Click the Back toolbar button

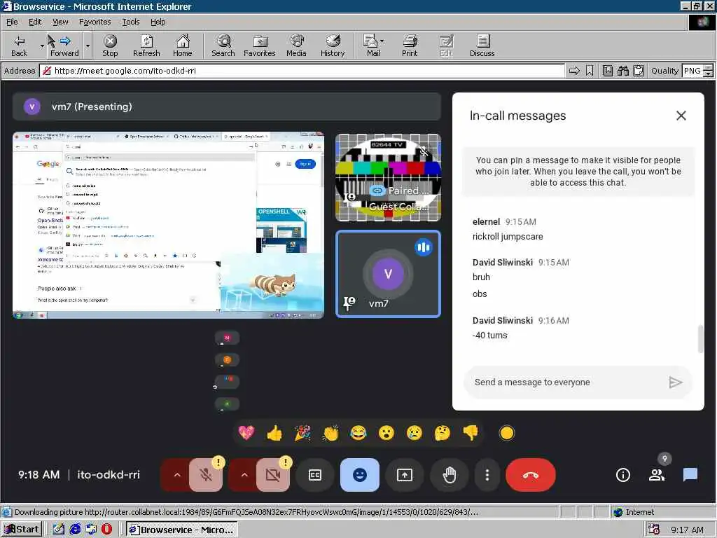(x=19, y=46)
